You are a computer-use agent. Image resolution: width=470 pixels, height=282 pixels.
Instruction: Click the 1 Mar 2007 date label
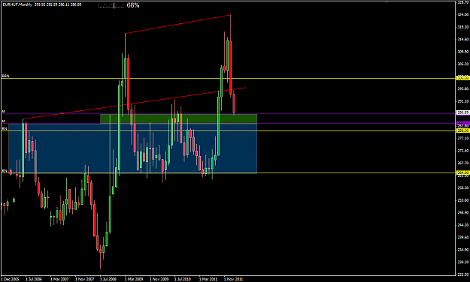click(59, 279)
